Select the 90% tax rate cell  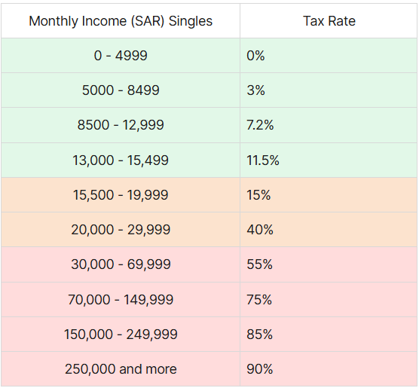pos(329,369)
